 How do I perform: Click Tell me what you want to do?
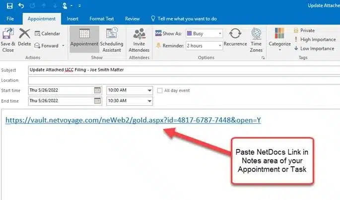click(184, 19)
